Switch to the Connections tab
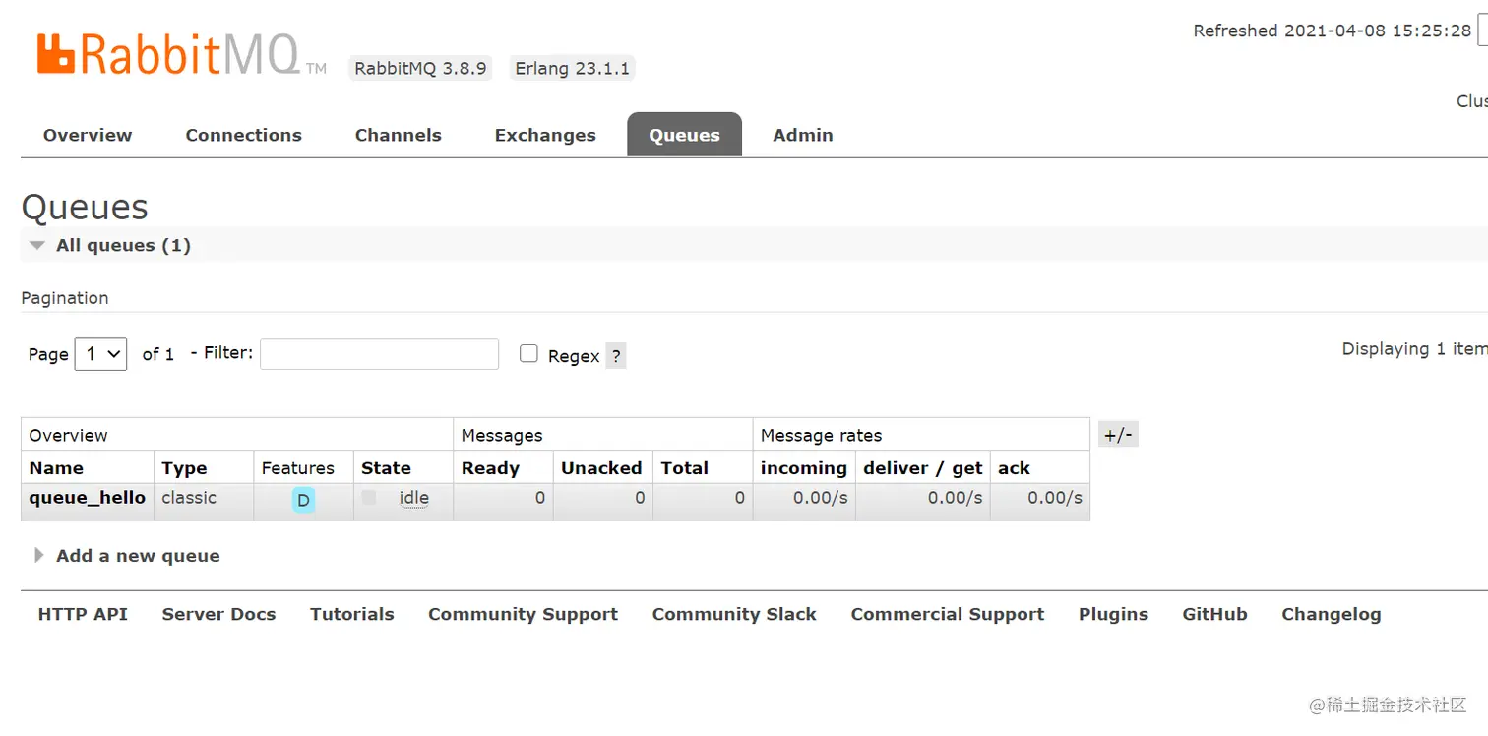The width and height of the screenshot is (1488, 736). pos(244,135)
